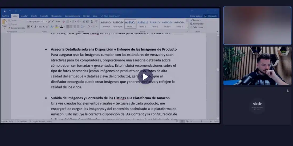The height and width of the screenshot is (146, 293).
Task: Toggle strikethrough (abc) formatting
Action: click(40, 27)
